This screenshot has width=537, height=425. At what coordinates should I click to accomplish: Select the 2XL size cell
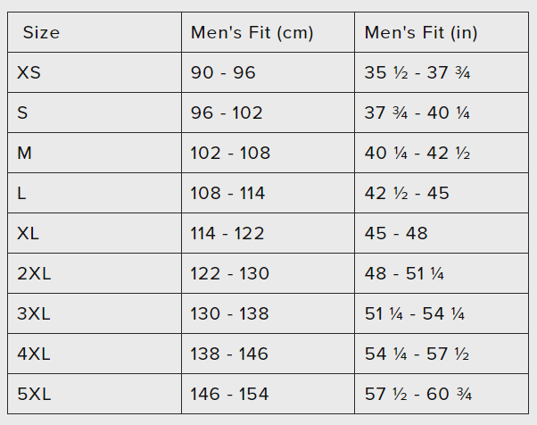34,273
